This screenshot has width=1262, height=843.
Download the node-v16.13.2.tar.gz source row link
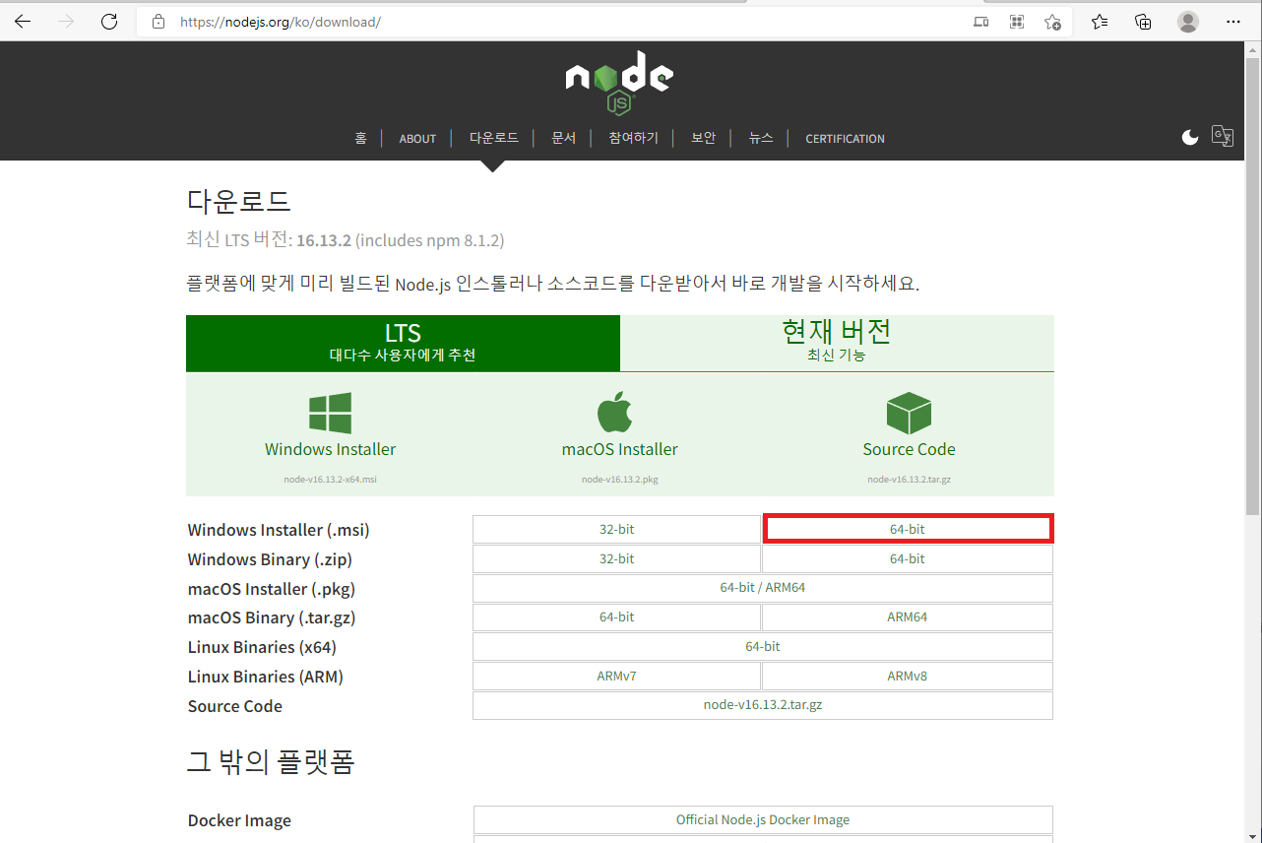pyautogui.click(x=763, y=705)
